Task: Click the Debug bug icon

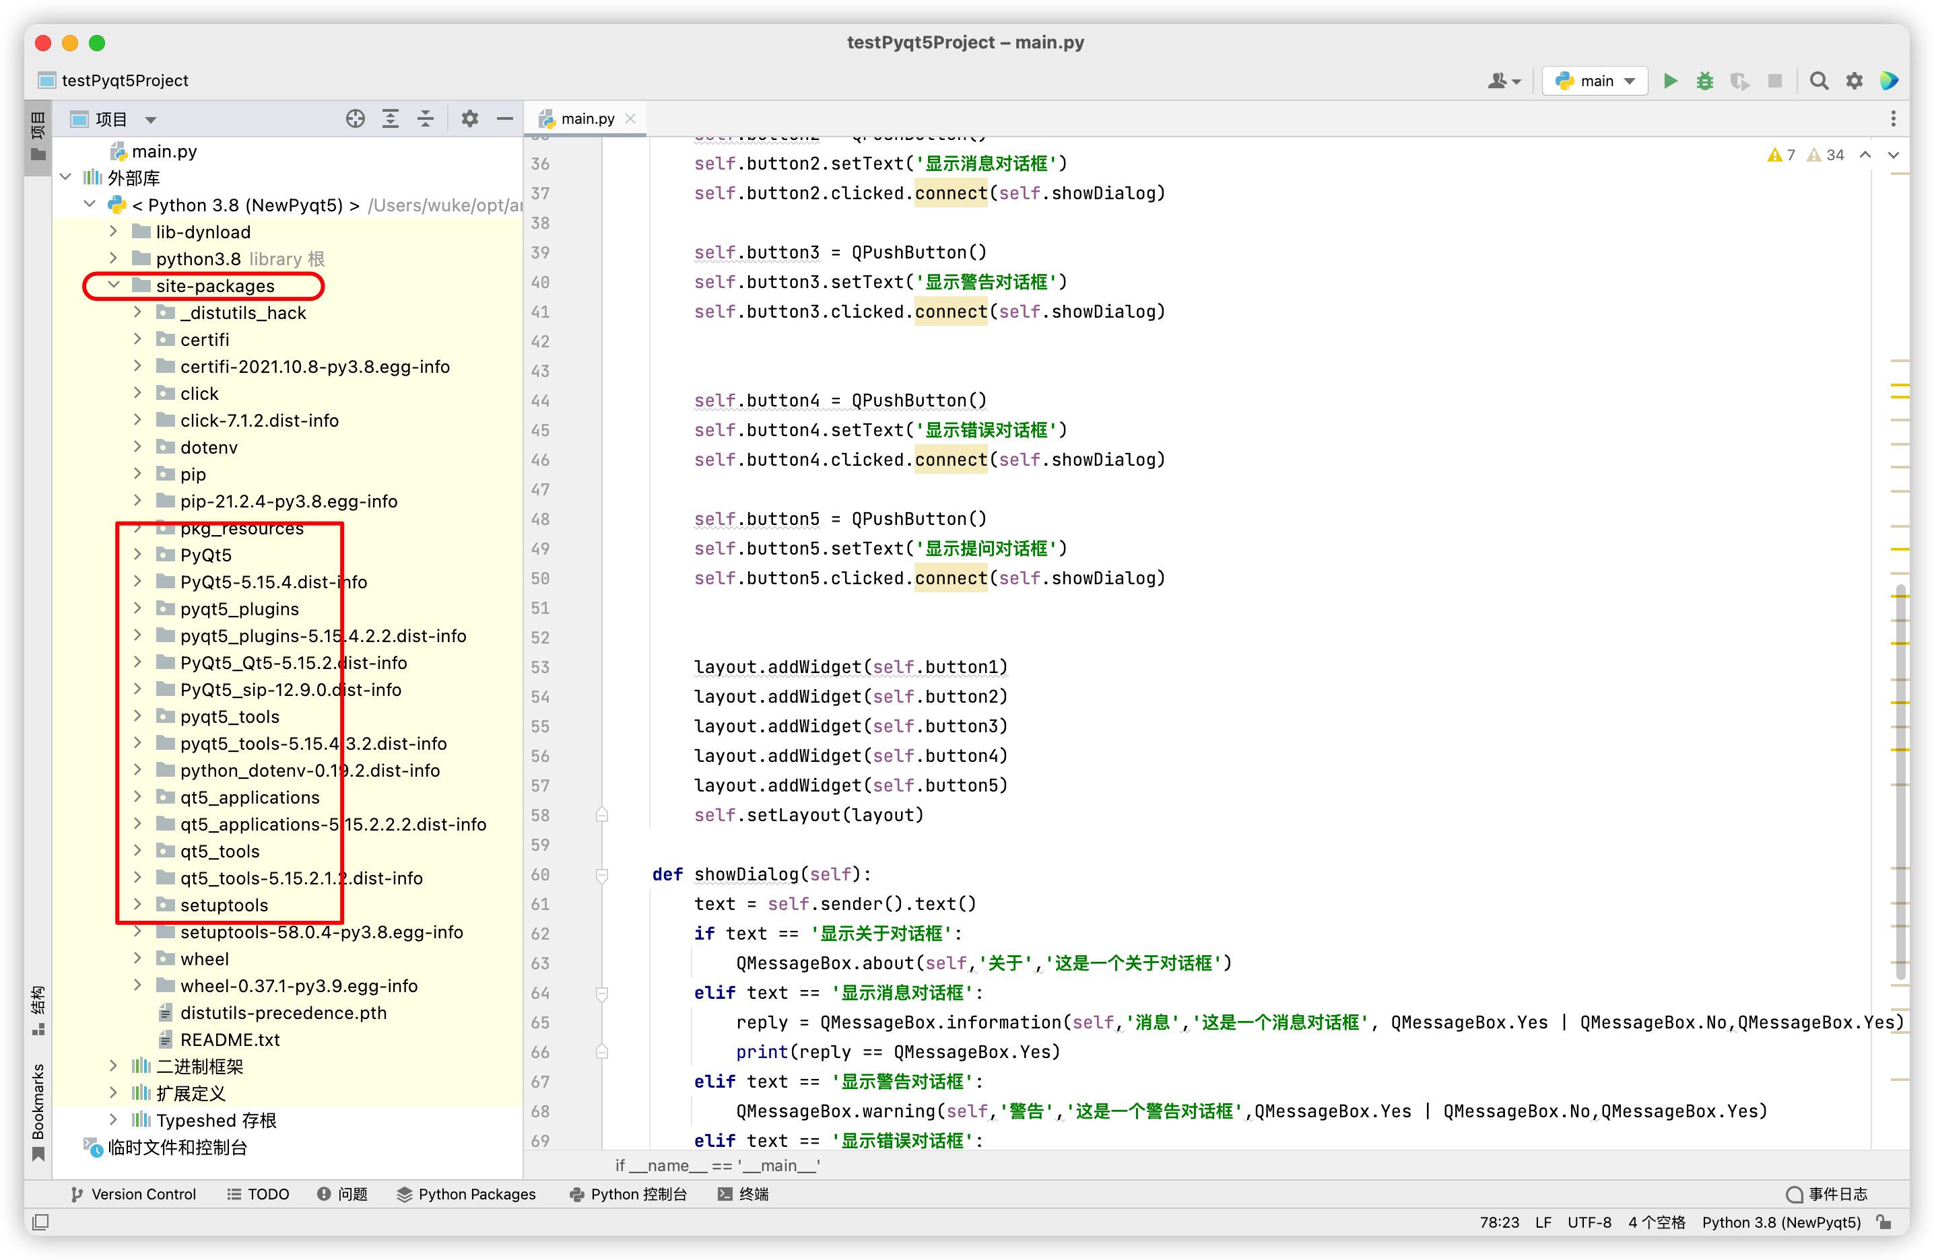Action: 1704,80
